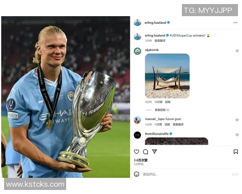
Task: View the 3.6万 likes count list
Action: [x=141, y=160]
